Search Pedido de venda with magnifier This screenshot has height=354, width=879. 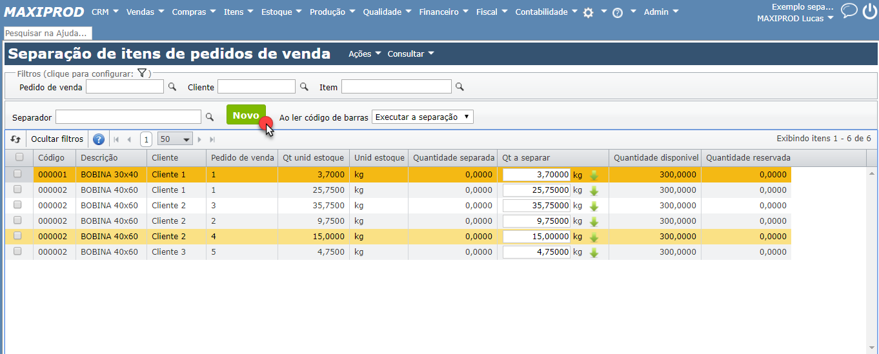pyautogui.click(x=172, y=86)
